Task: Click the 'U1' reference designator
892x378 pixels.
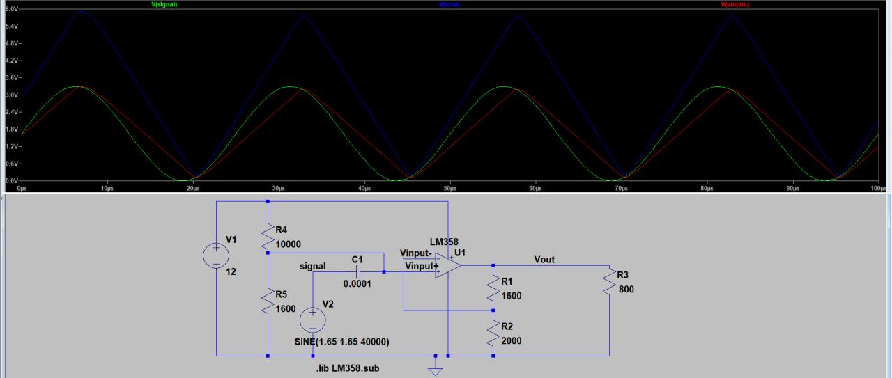Action: click(459, 251)
